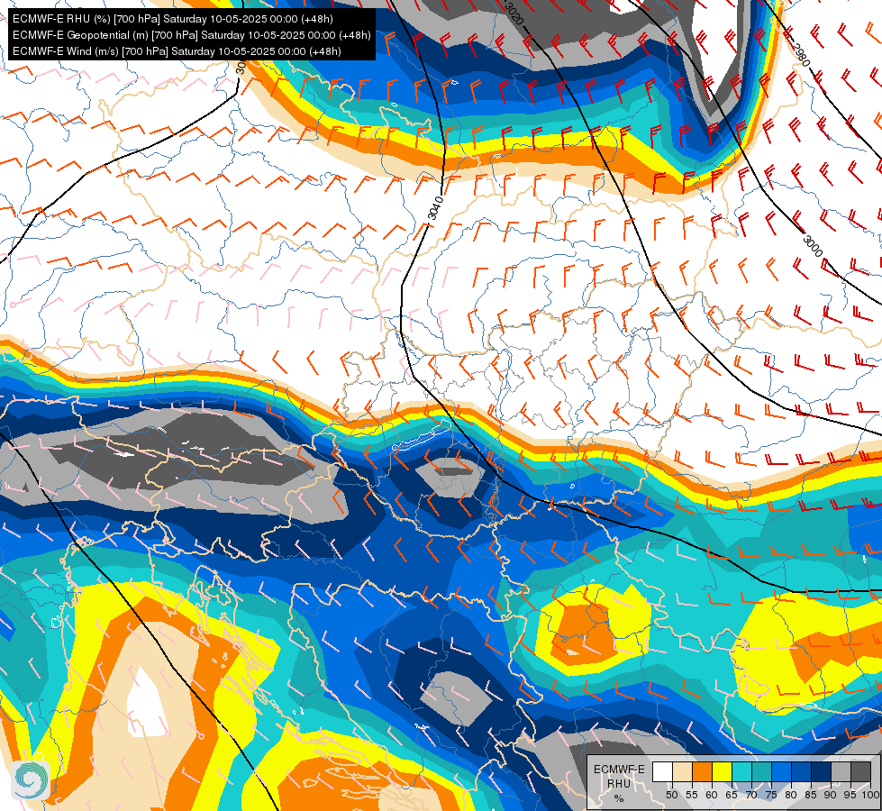Click the legend tick value '100'
Screen dimensions: 882x811
(871, 795)
